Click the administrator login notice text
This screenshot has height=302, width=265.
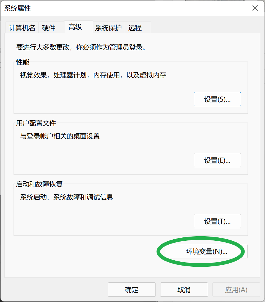[x=81, y=47]
